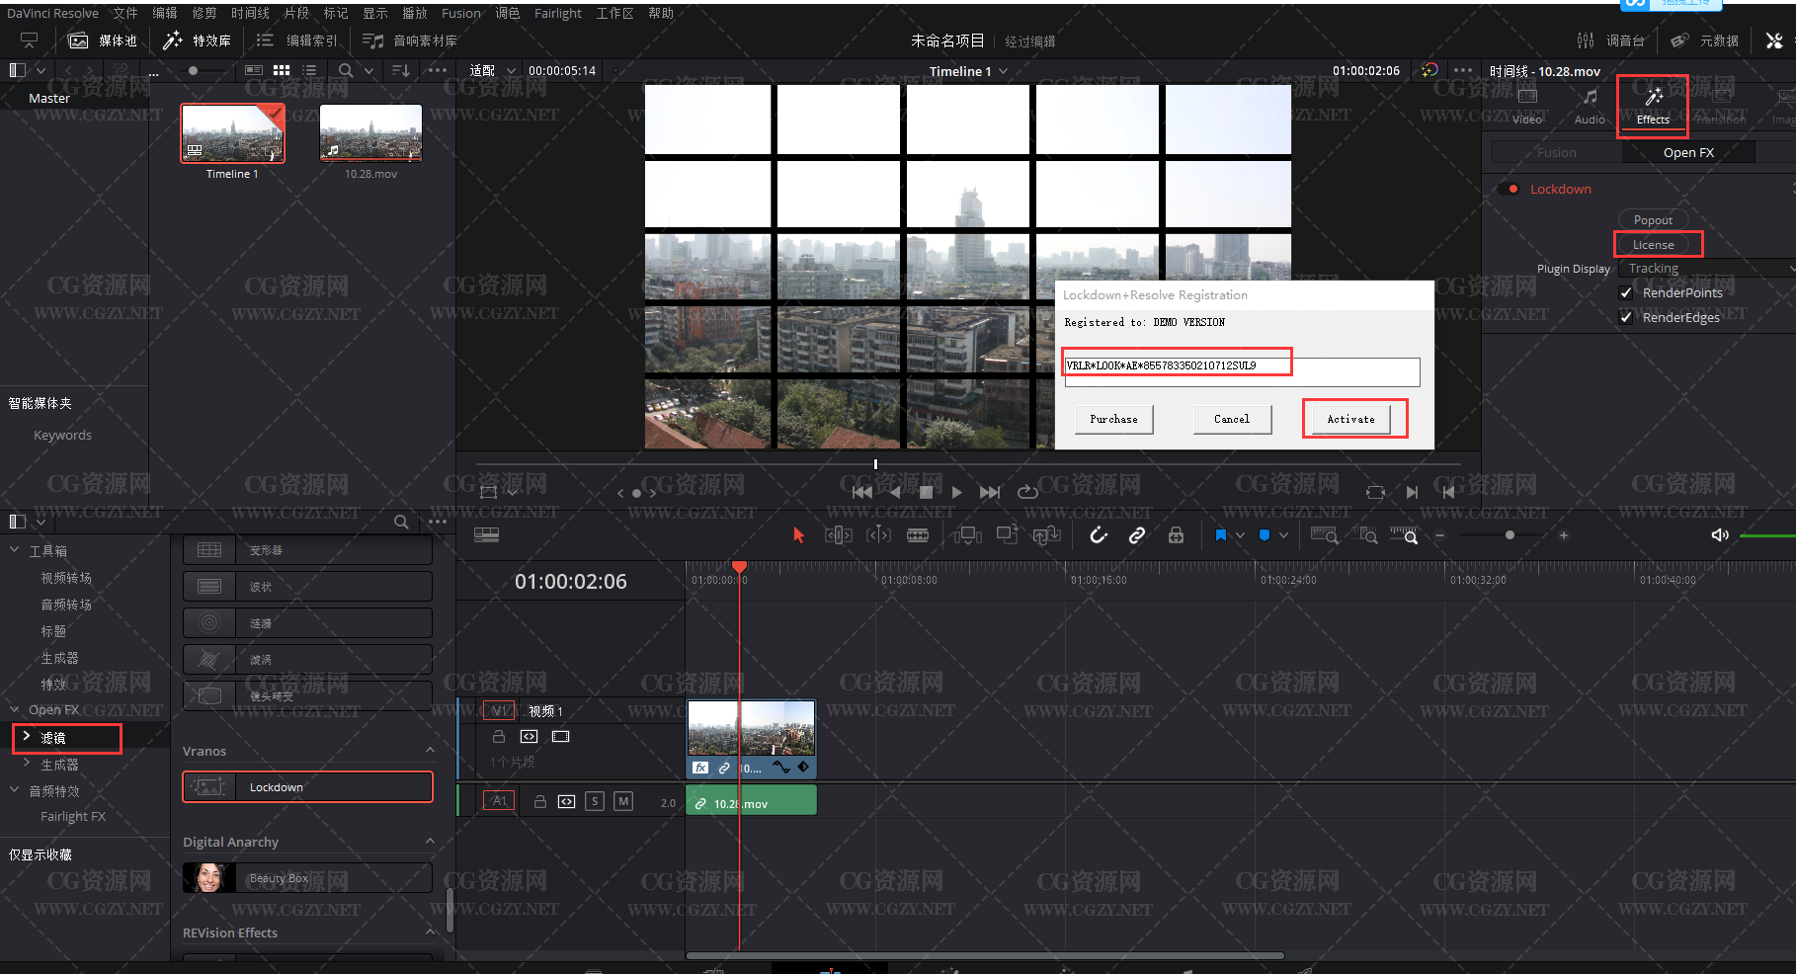Lock audio track A1
The width and height of the screenshot is (1796, 974).
pos(540,801)
